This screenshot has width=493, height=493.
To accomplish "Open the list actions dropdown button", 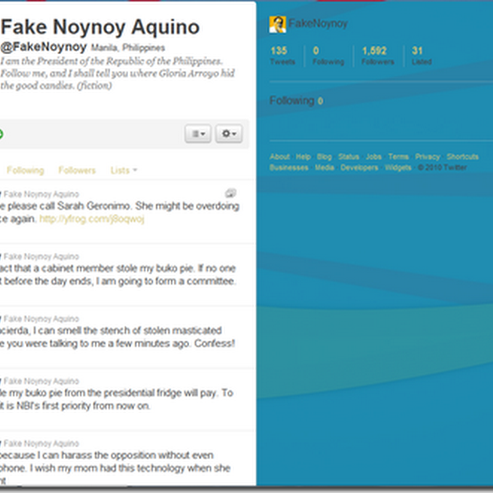I will pyautogui.click(x=198, y=134).
